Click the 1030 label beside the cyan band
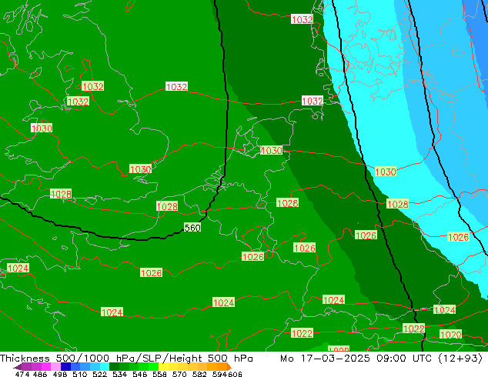 386,172
